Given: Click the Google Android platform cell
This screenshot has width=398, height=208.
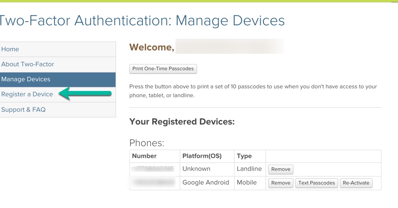Looking at the screenshot, I should coord(206,182).
